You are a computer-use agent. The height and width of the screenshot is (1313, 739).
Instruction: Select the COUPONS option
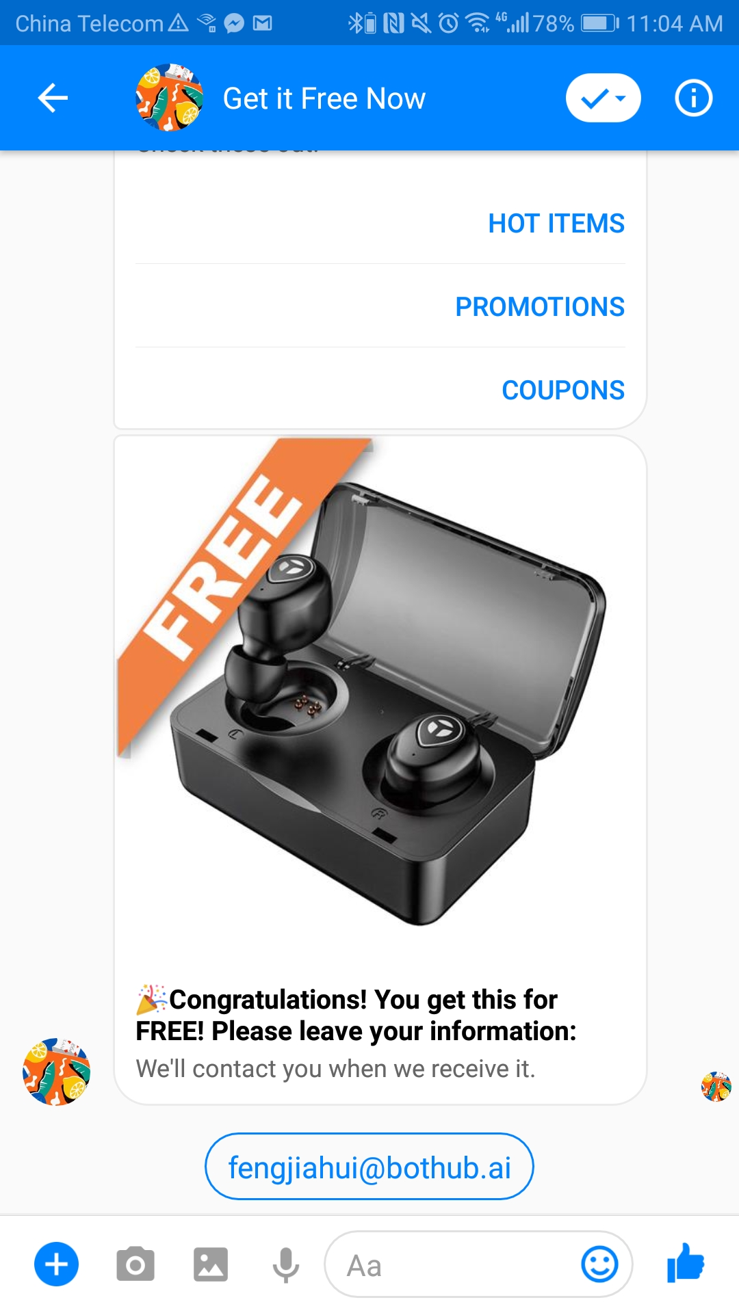(x=563, y=390)
